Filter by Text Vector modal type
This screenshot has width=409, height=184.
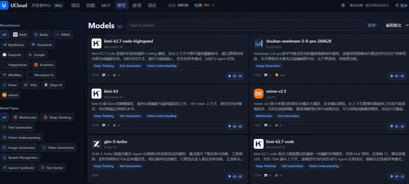[52, 168]
